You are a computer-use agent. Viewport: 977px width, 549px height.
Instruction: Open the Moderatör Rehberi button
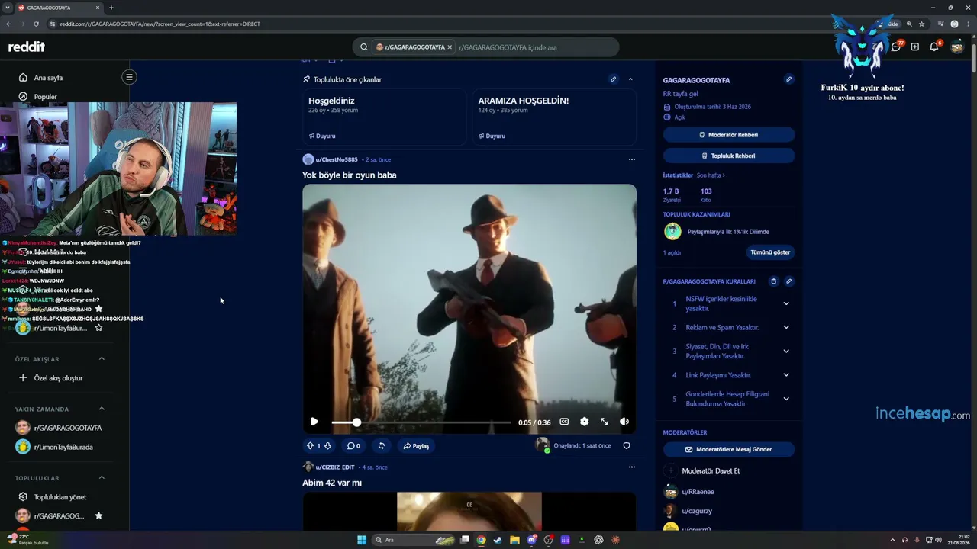pos(729,135)
